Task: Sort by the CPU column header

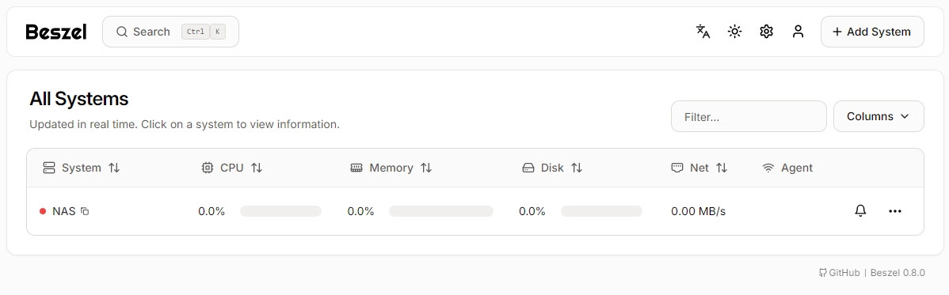Action: 232,168
